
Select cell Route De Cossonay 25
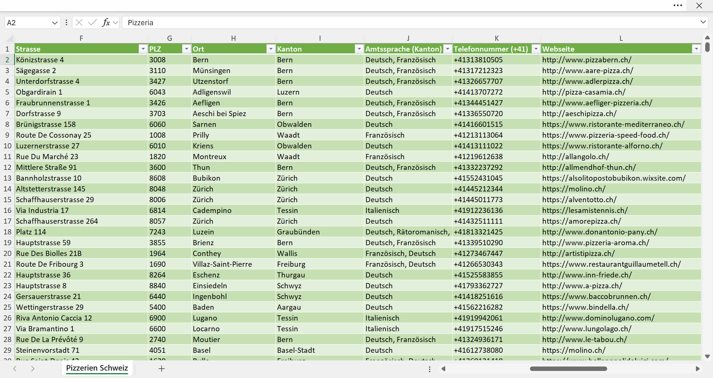[x=81, y=135]
